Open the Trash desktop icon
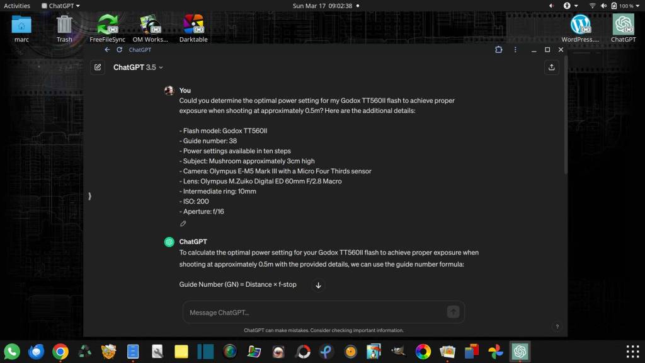The width and height of the screenshot is (645, 363). tap(64, 29)
